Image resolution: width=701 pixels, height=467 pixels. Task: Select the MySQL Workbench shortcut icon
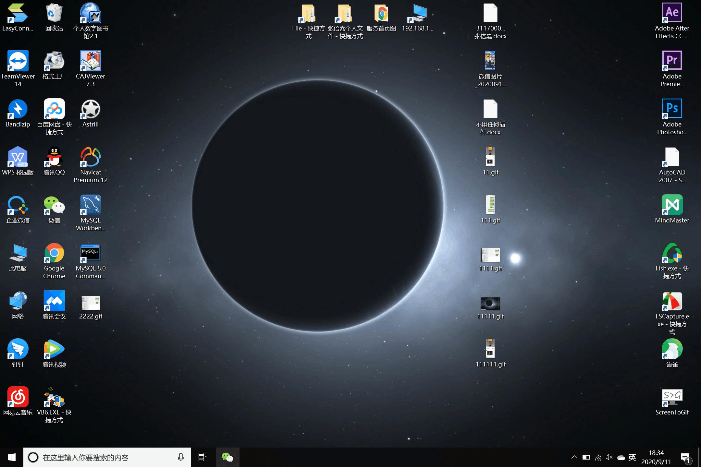91,205
